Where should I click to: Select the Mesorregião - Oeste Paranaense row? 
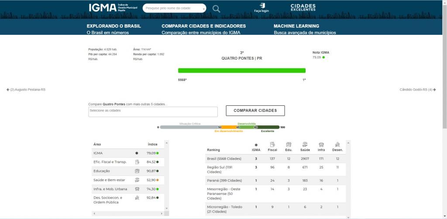275,194
